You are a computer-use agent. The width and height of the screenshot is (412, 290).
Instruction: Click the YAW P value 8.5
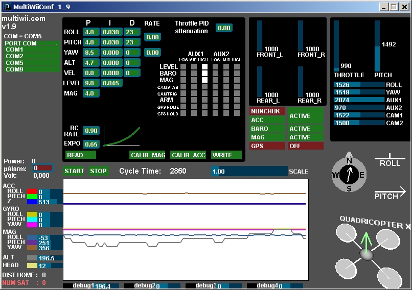[91, 53]
